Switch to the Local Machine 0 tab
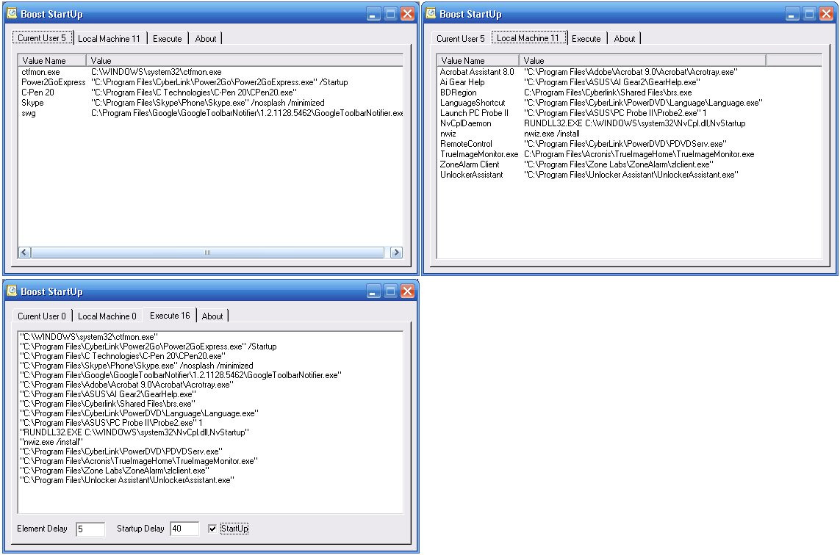This screenshot has width=840, height=555. tap(107, 316)
